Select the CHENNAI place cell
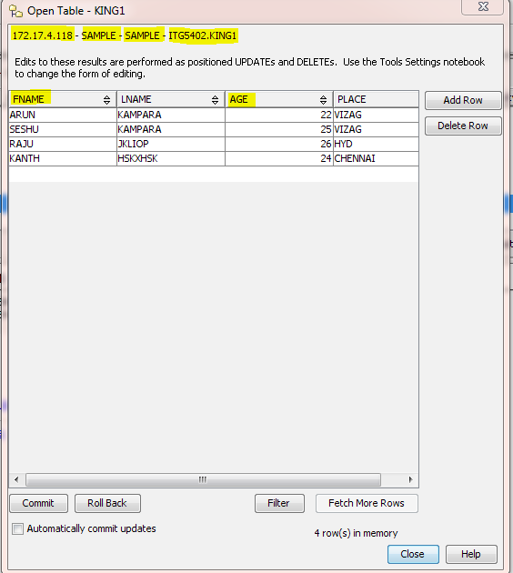Image resolution: width=513 pixels, height=573 pixels. 376,158
